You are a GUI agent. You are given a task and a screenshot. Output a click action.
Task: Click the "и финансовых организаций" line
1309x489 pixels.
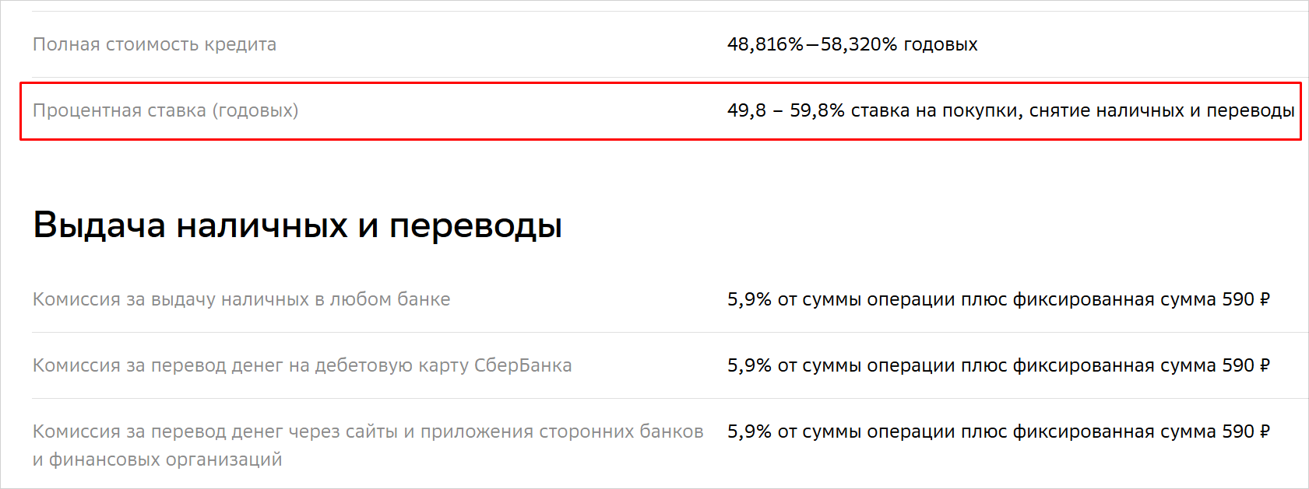[157, 459]
